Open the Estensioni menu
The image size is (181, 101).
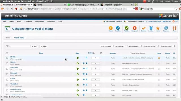51,22
